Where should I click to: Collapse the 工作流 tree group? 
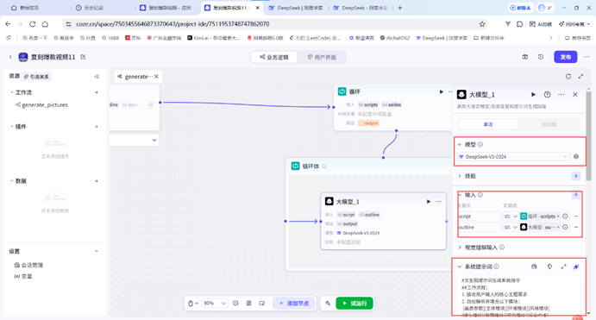tap(11, 92)
